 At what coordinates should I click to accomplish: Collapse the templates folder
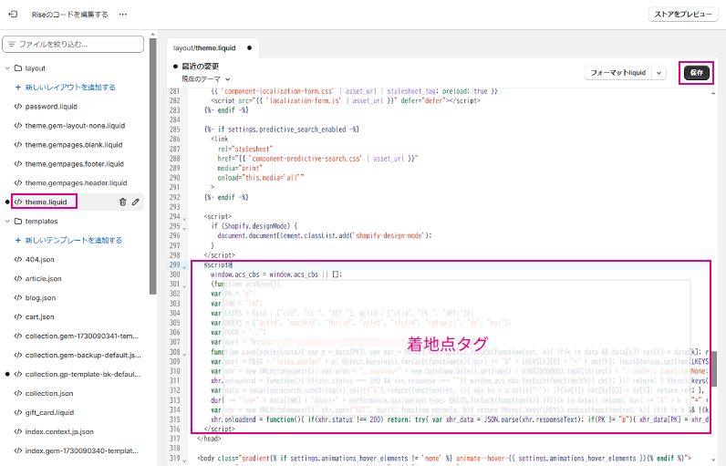coord(7,222)
